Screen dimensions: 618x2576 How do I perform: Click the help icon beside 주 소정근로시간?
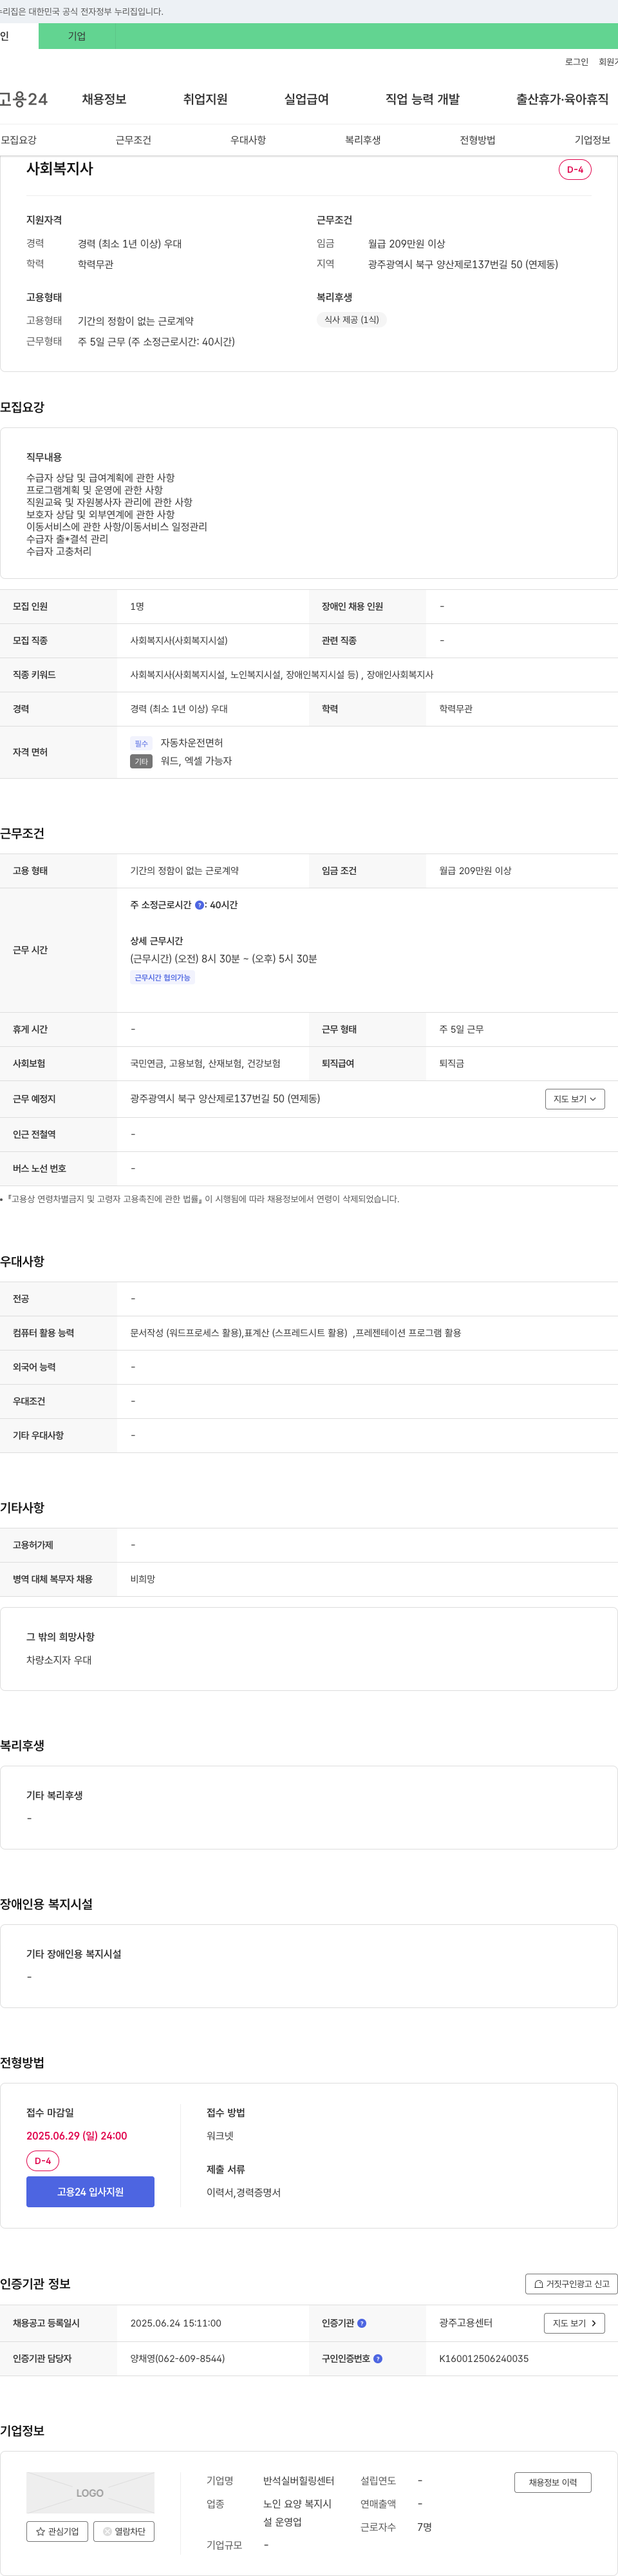pos(200,905)
